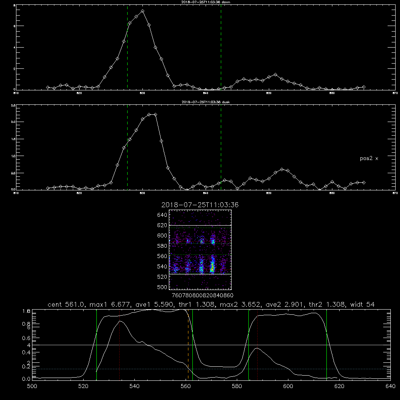Select the heatmap title 2018-07-25T11:03:36

pyautogui.click(x=200, y=205)
